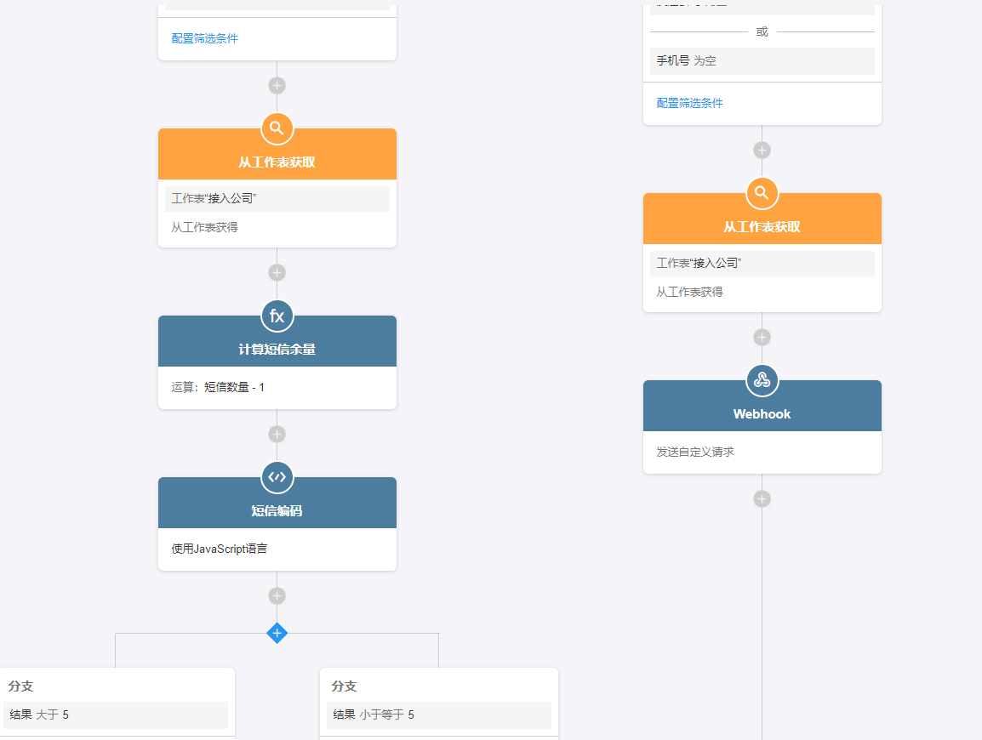The width and height of the screenshot is (982, 740).
Task: Select the 手机号 为空 condition row
Action: (762, 60)
